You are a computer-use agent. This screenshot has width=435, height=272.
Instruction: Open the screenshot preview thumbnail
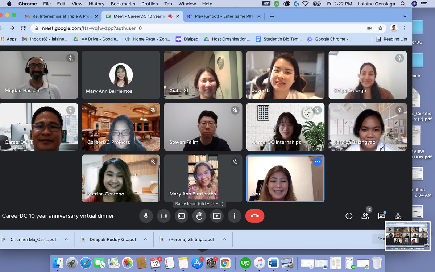[407, 235]
